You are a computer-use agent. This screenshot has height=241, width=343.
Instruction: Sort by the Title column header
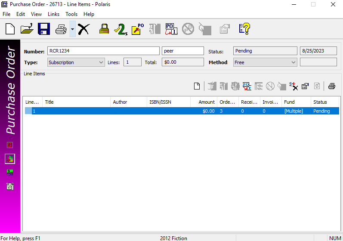(x=76, y=102)
